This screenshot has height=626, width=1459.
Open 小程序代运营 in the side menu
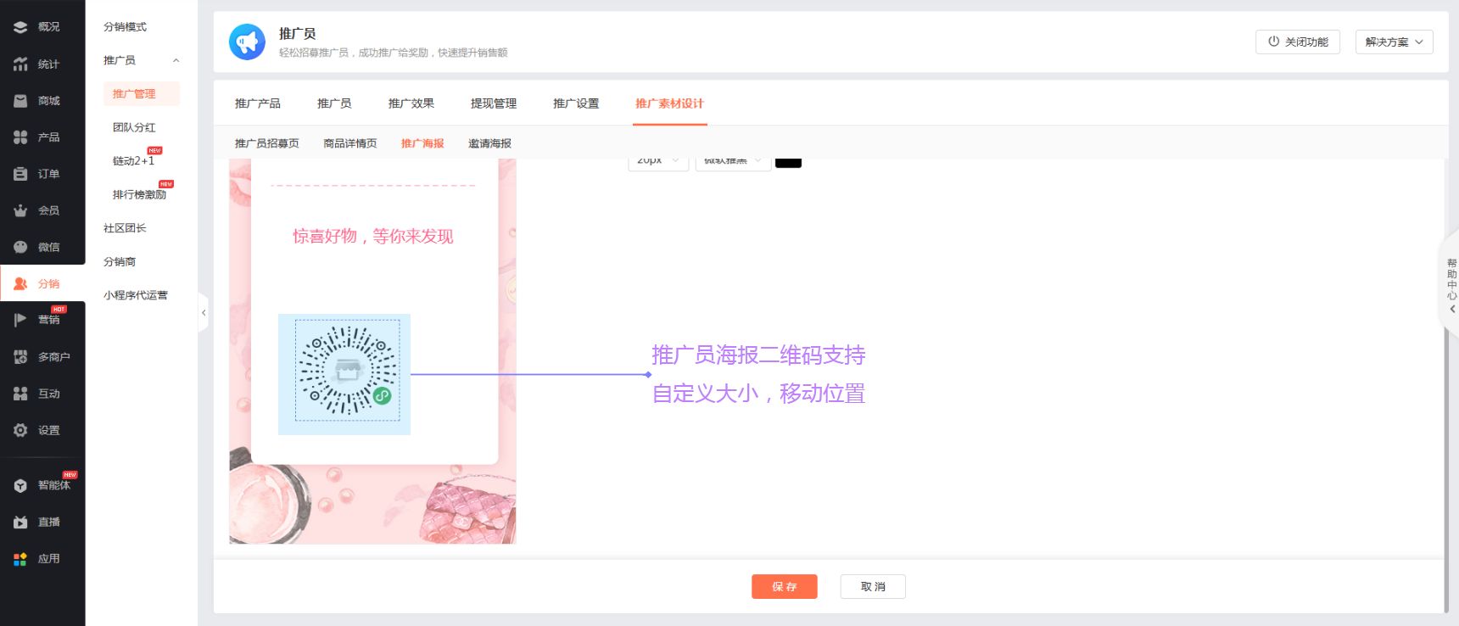(x=136, y=295)
